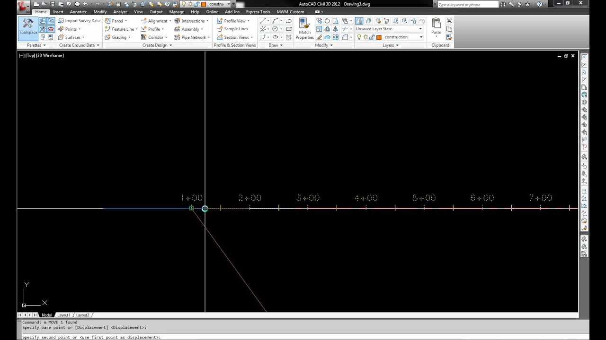Open the Layout2 tab
The height and width of the screenshot is (340, 606).
[x=82, y=315]
